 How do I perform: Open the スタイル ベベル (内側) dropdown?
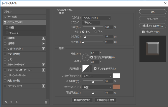pyautogui.click(x=96, y=18)
